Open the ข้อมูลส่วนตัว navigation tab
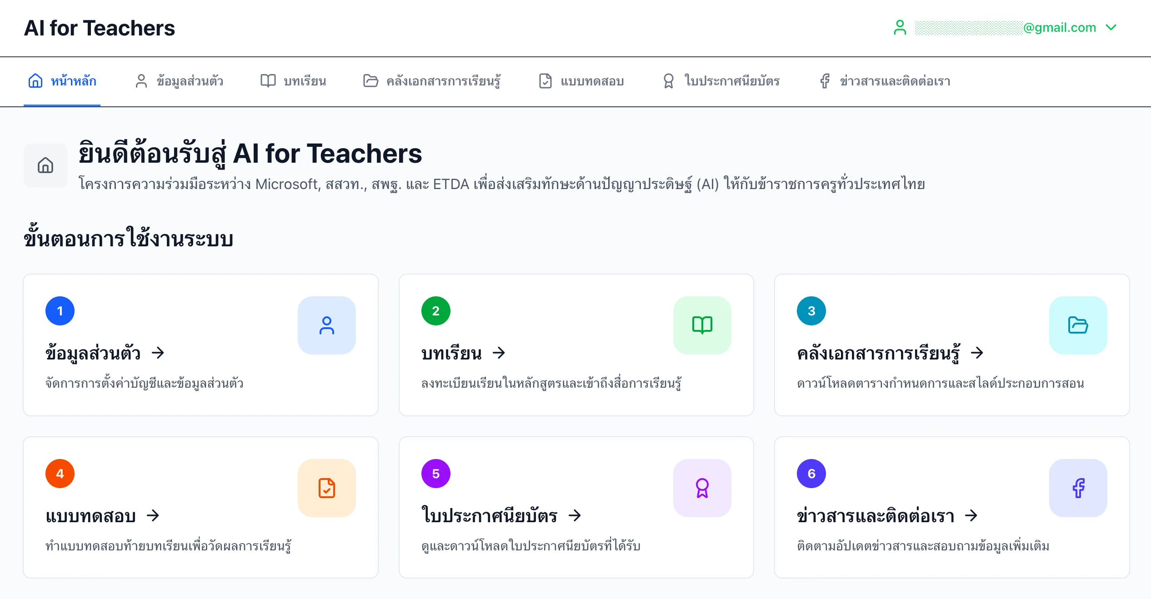The width and height of the screenshot is (1151, 599). pyautogui.click(x=180, y=81)
